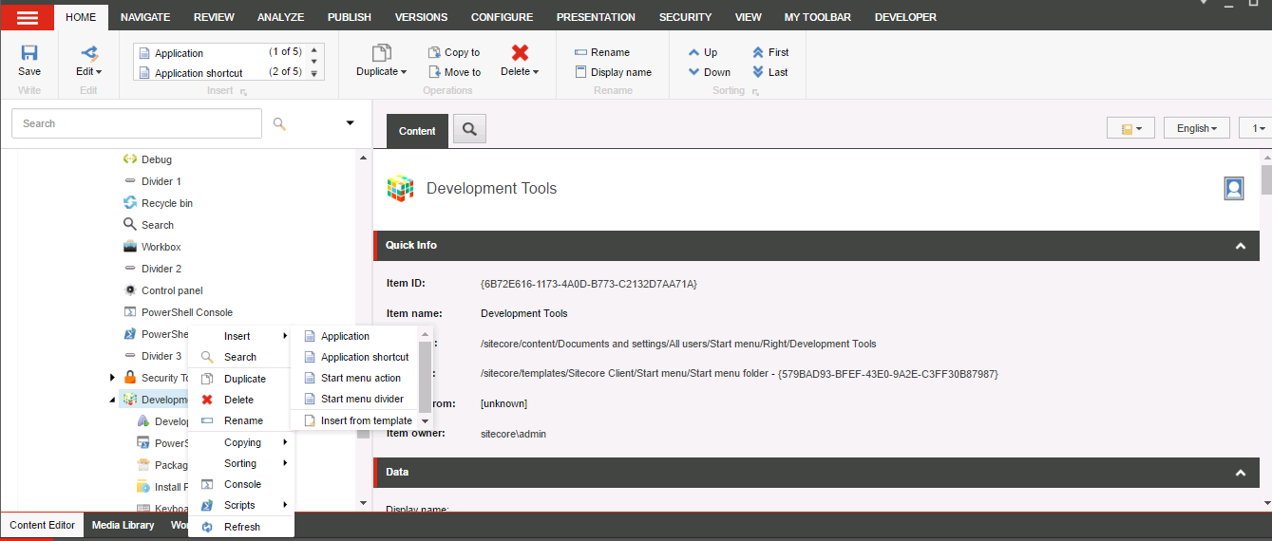Screen dimensions: 1272x541
Task: Click the search tab beside Content
Action: (469, 129)
